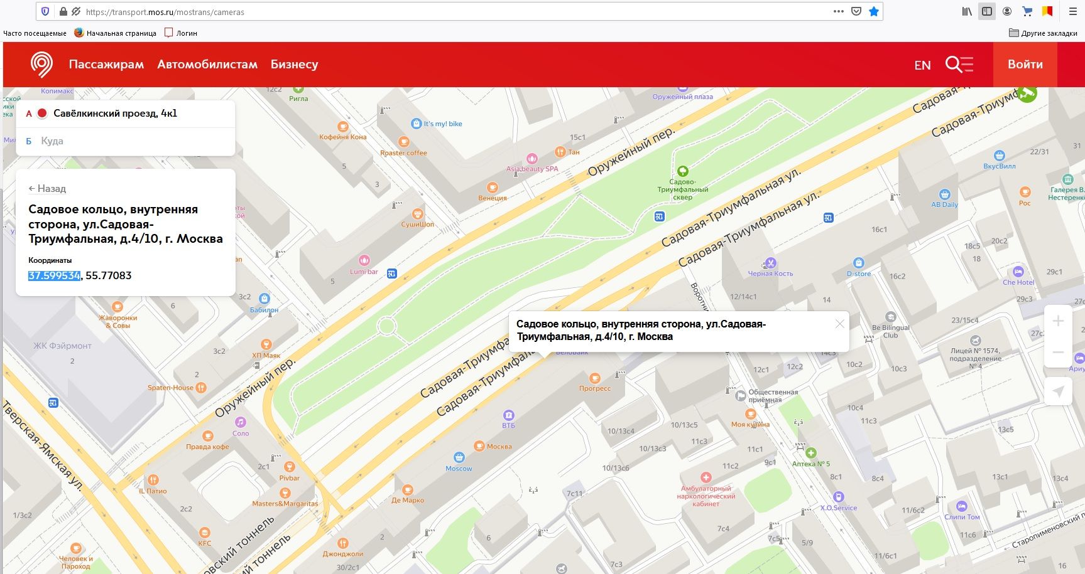Open the Пассажирам menu section
Viewport: 1085px width, 574px height.
pos(106,64)
